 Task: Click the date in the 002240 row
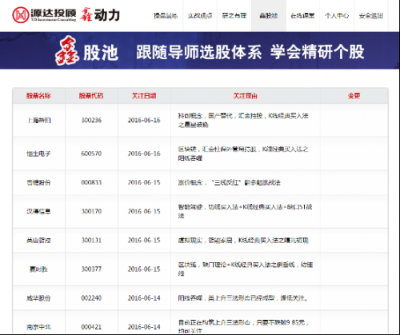pos(144,298)
